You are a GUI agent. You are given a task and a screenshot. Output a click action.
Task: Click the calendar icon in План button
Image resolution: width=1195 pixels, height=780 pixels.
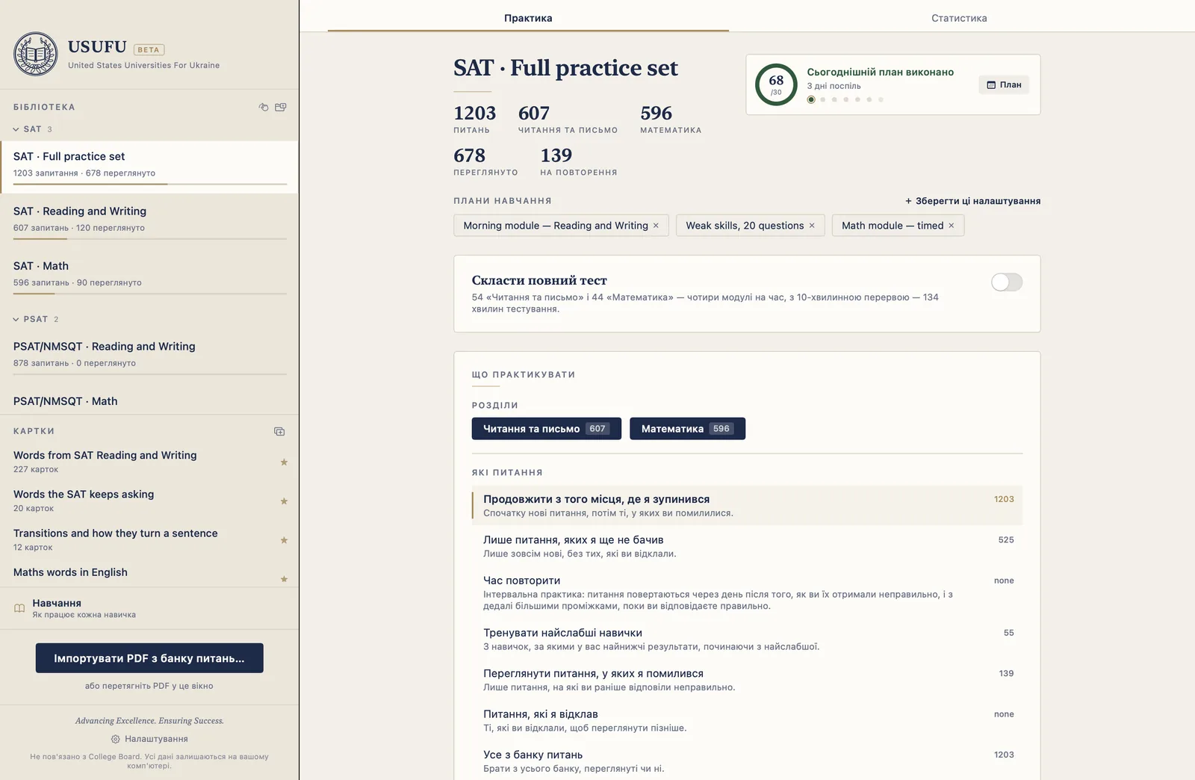pos(991,85)
